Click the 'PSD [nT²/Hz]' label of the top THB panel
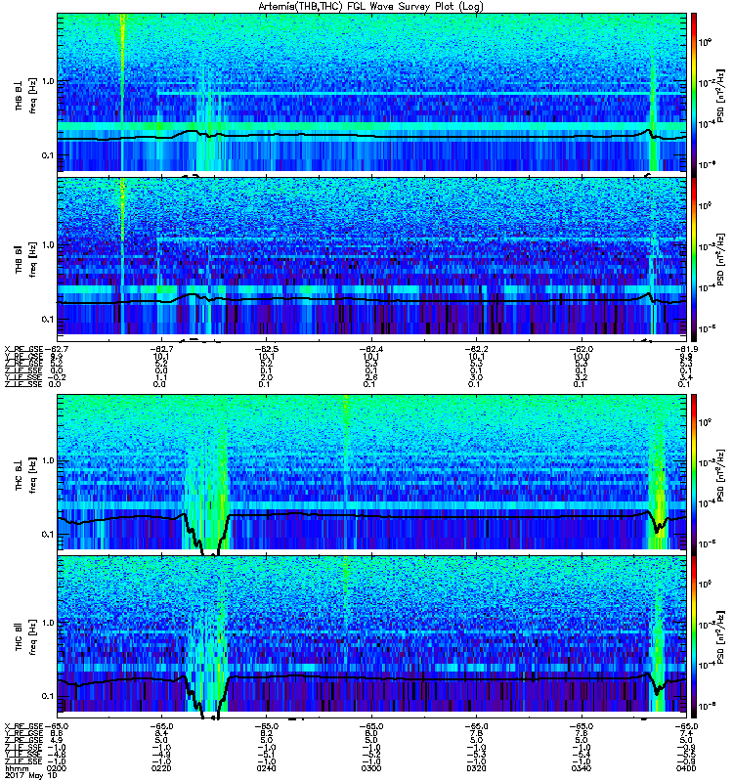 [x=721, y=95]
